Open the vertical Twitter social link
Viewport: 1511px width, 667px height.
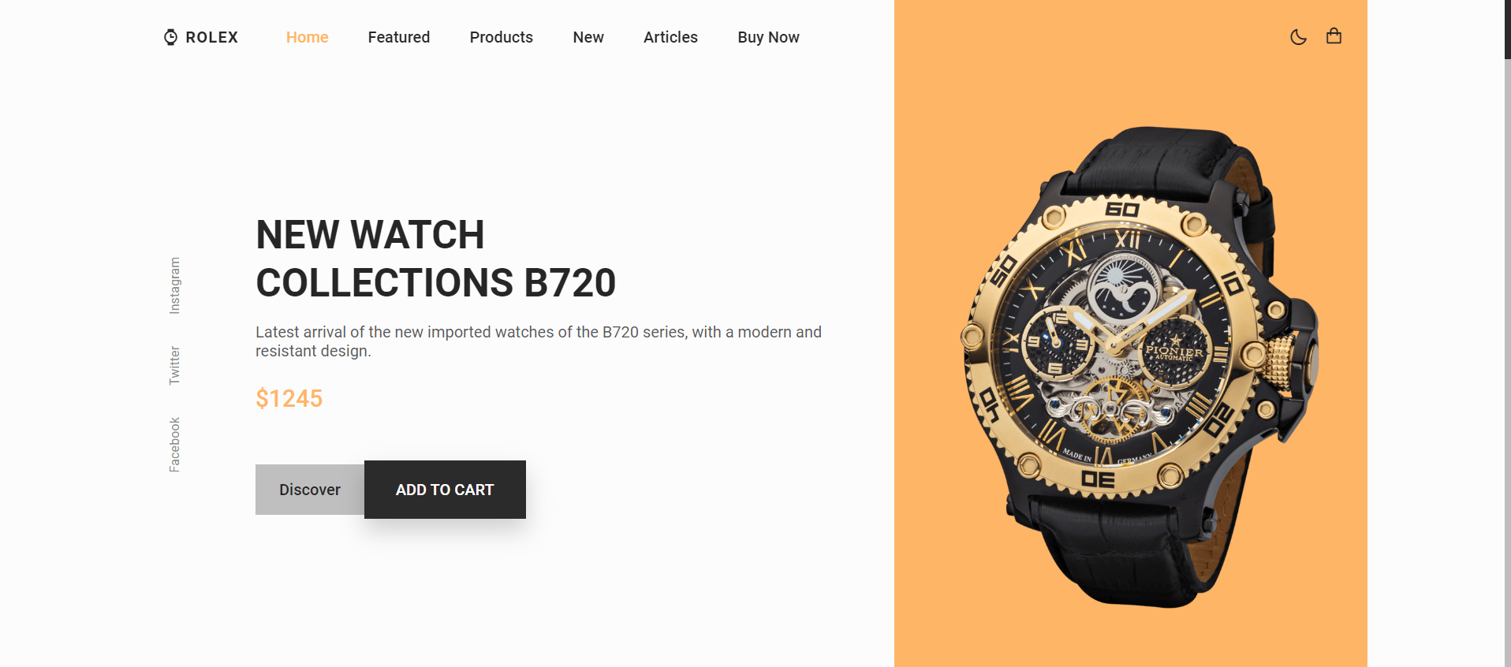(174, 365)
